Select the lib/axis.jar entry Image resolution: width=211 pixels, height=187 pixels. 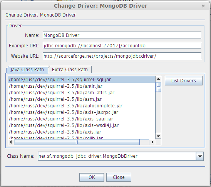click(82, 132)
